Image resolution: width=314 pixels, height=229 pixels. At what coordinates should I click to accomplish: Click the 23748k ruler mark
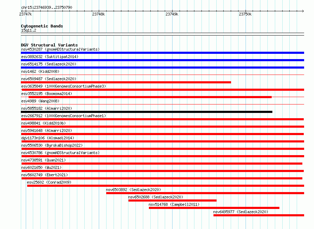coord(98,14)
